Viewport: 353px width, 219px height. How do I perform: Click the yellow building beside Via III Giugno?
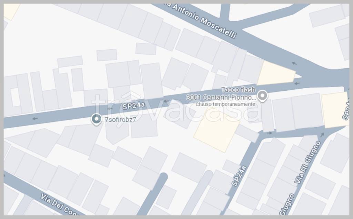335,110
